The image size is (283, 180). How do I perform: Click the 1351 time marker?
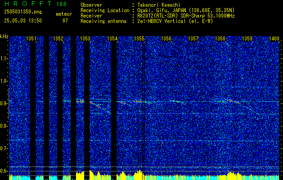tap(31, 39)
